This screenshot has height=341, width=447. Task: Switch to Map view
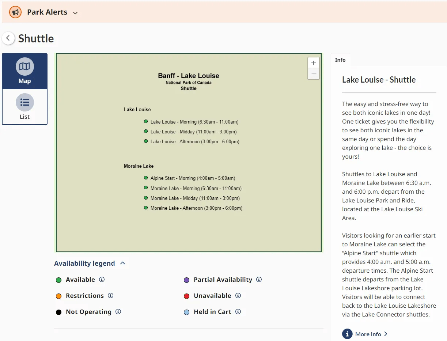coord(25,71)
